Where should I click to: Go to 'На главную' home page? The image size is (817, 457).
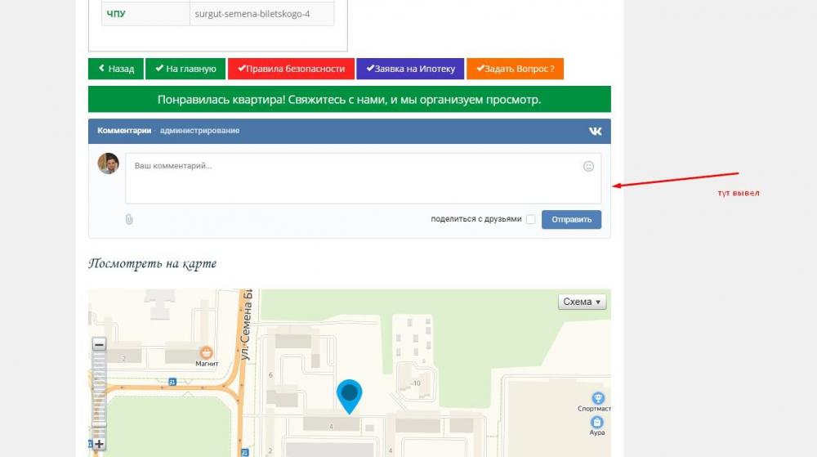[x=185, y=69]
